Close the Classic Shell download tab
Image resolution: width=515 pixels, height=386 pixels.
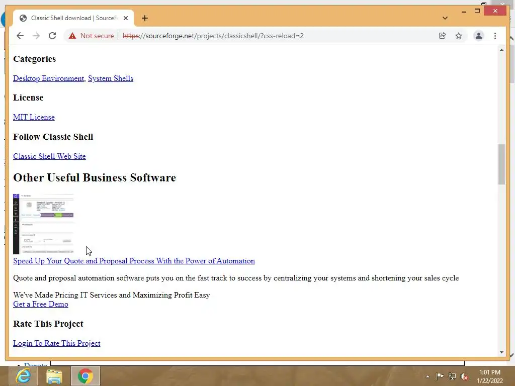125,18
